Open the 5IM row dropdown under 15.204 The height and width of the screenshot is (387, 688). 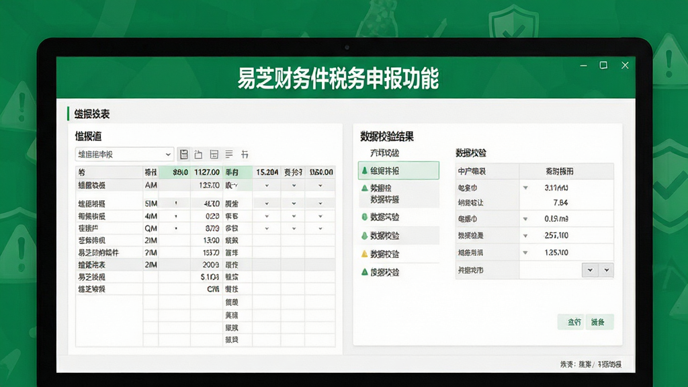[x=267, y=204]
